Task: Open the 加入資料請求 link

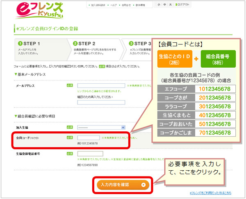Action: [98, 5]
